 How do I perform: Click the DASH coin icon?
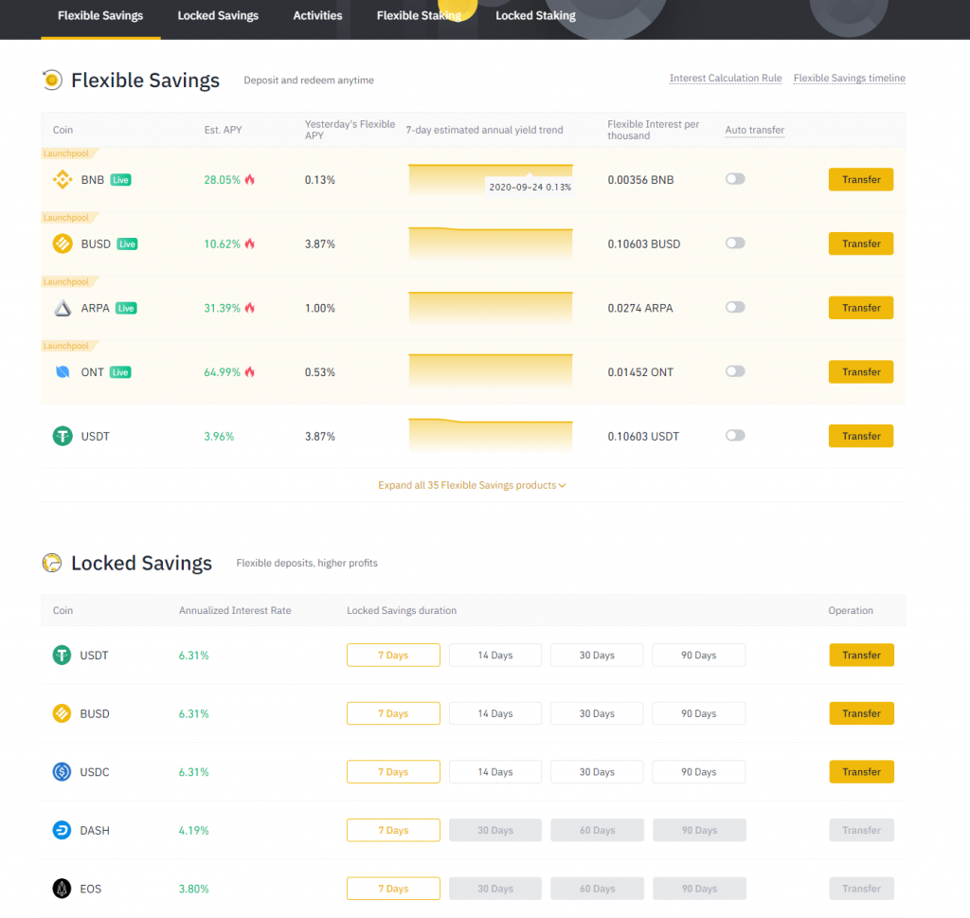[x=62, y=830]
